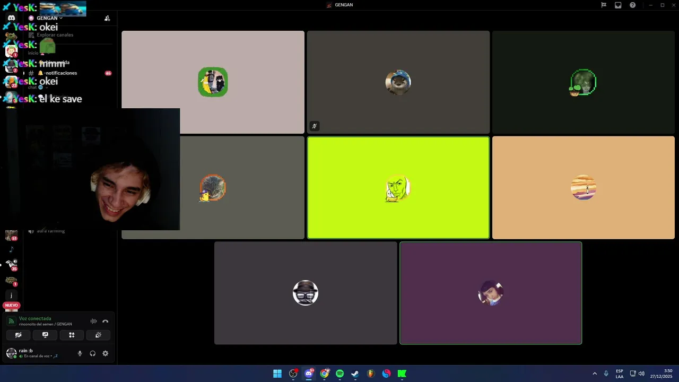
Task: Click Voz conectada status text
Action: pos(35,319)
